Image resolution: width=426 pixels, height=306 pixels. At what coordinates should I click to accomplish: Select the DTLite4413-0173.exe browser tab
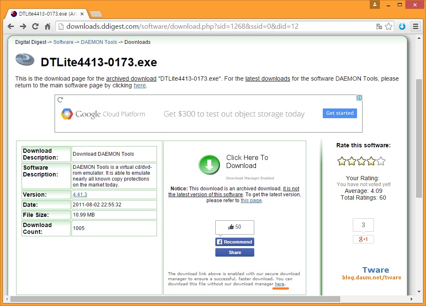pyautogui.click(x=47, y=14)
